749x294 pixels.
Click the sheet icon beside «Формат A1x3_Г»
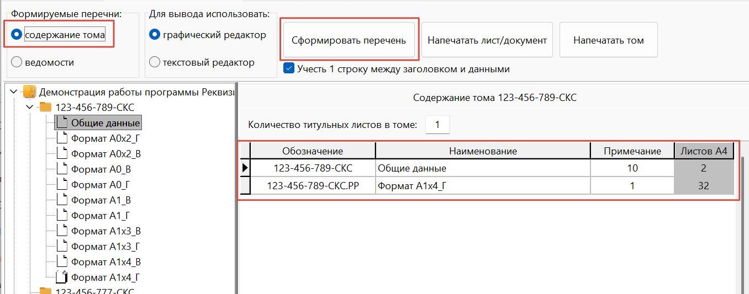[x=61, y=246]
